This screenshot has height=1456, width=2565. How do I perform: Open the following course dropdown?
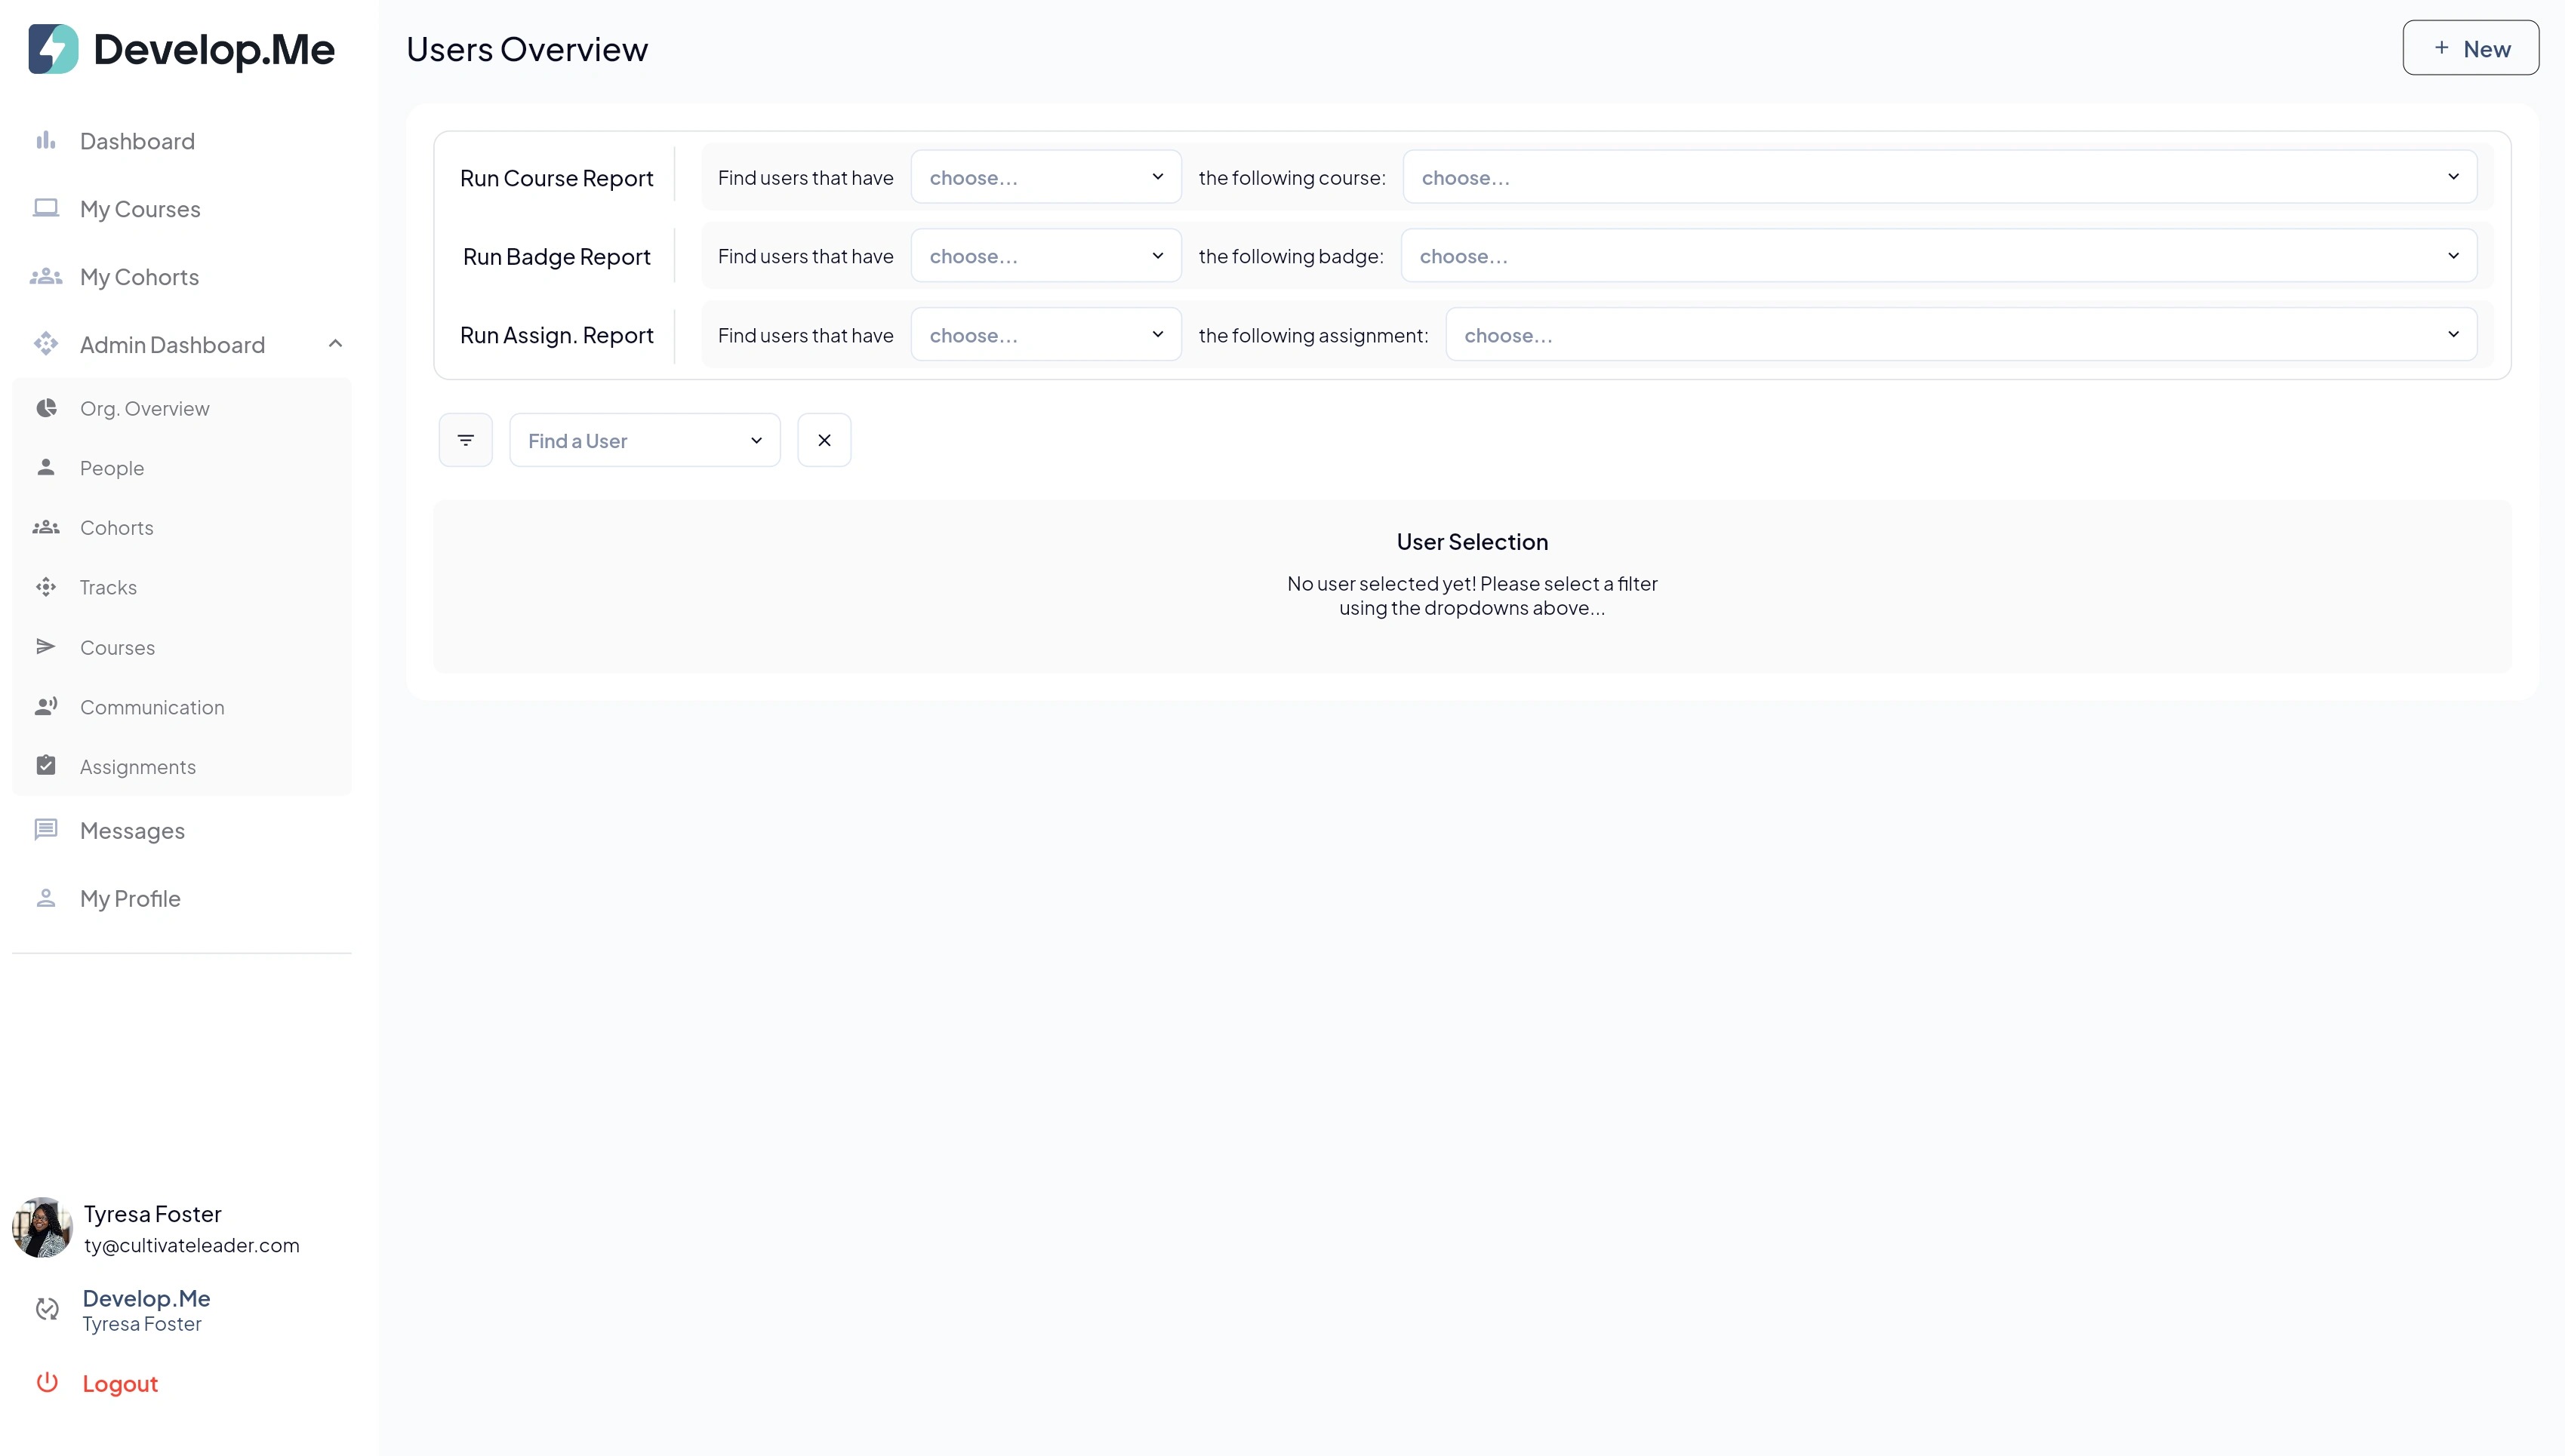(x=1938, y=177)
